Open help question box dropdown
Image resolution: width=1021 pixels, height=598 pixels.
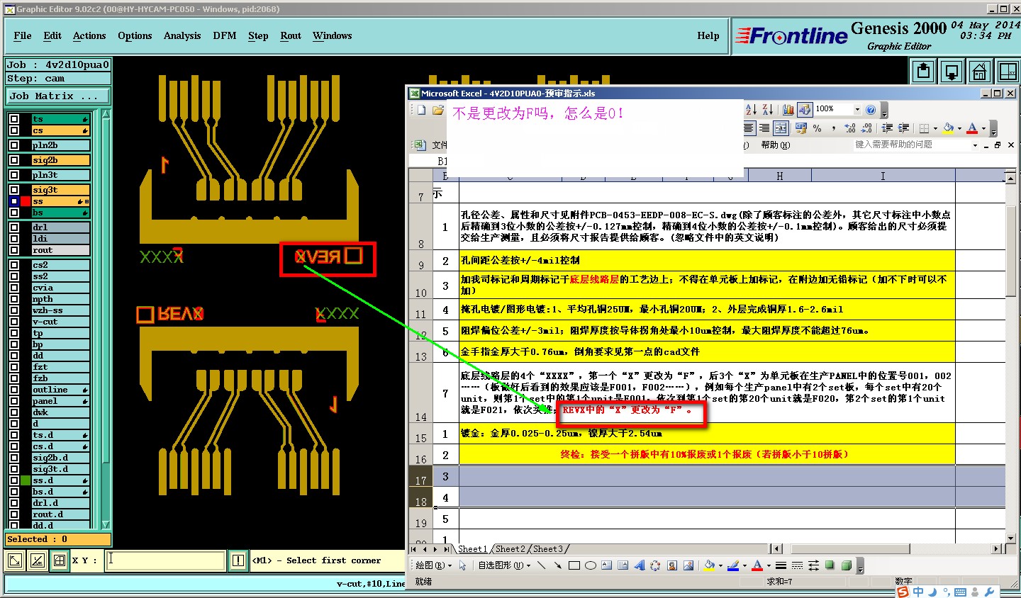tap(975, 145)
